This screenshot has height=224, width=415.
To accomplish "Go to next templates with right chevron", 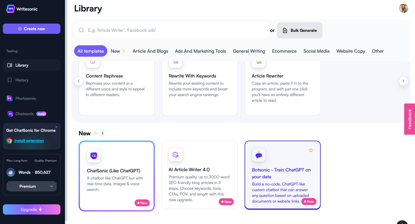I will (403, 81).
